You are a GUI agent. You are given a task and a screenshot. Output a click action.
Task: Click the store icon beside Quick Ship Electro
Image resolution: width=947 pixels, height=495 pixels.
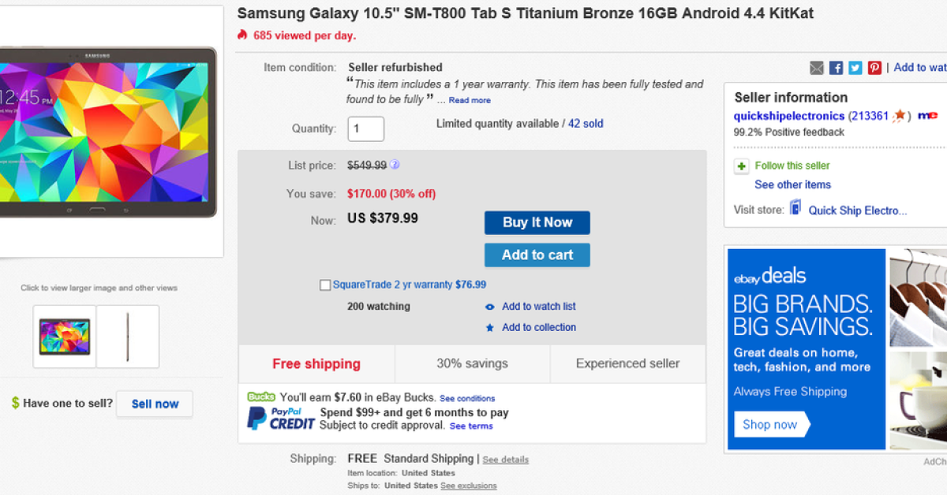tap(795, 210)
